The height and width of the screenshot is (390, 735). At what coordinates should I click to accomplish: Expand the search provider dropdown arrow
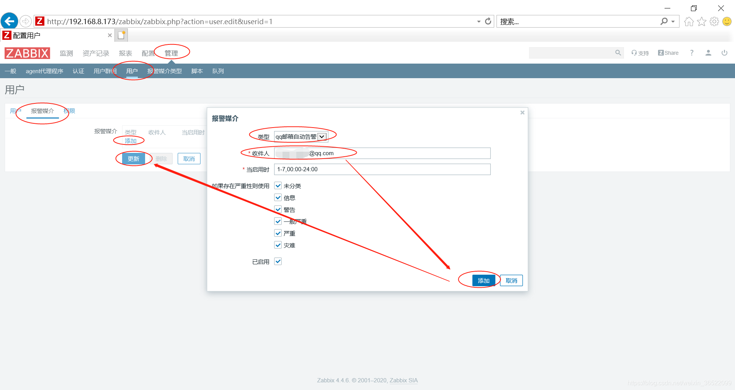(673, 21)
